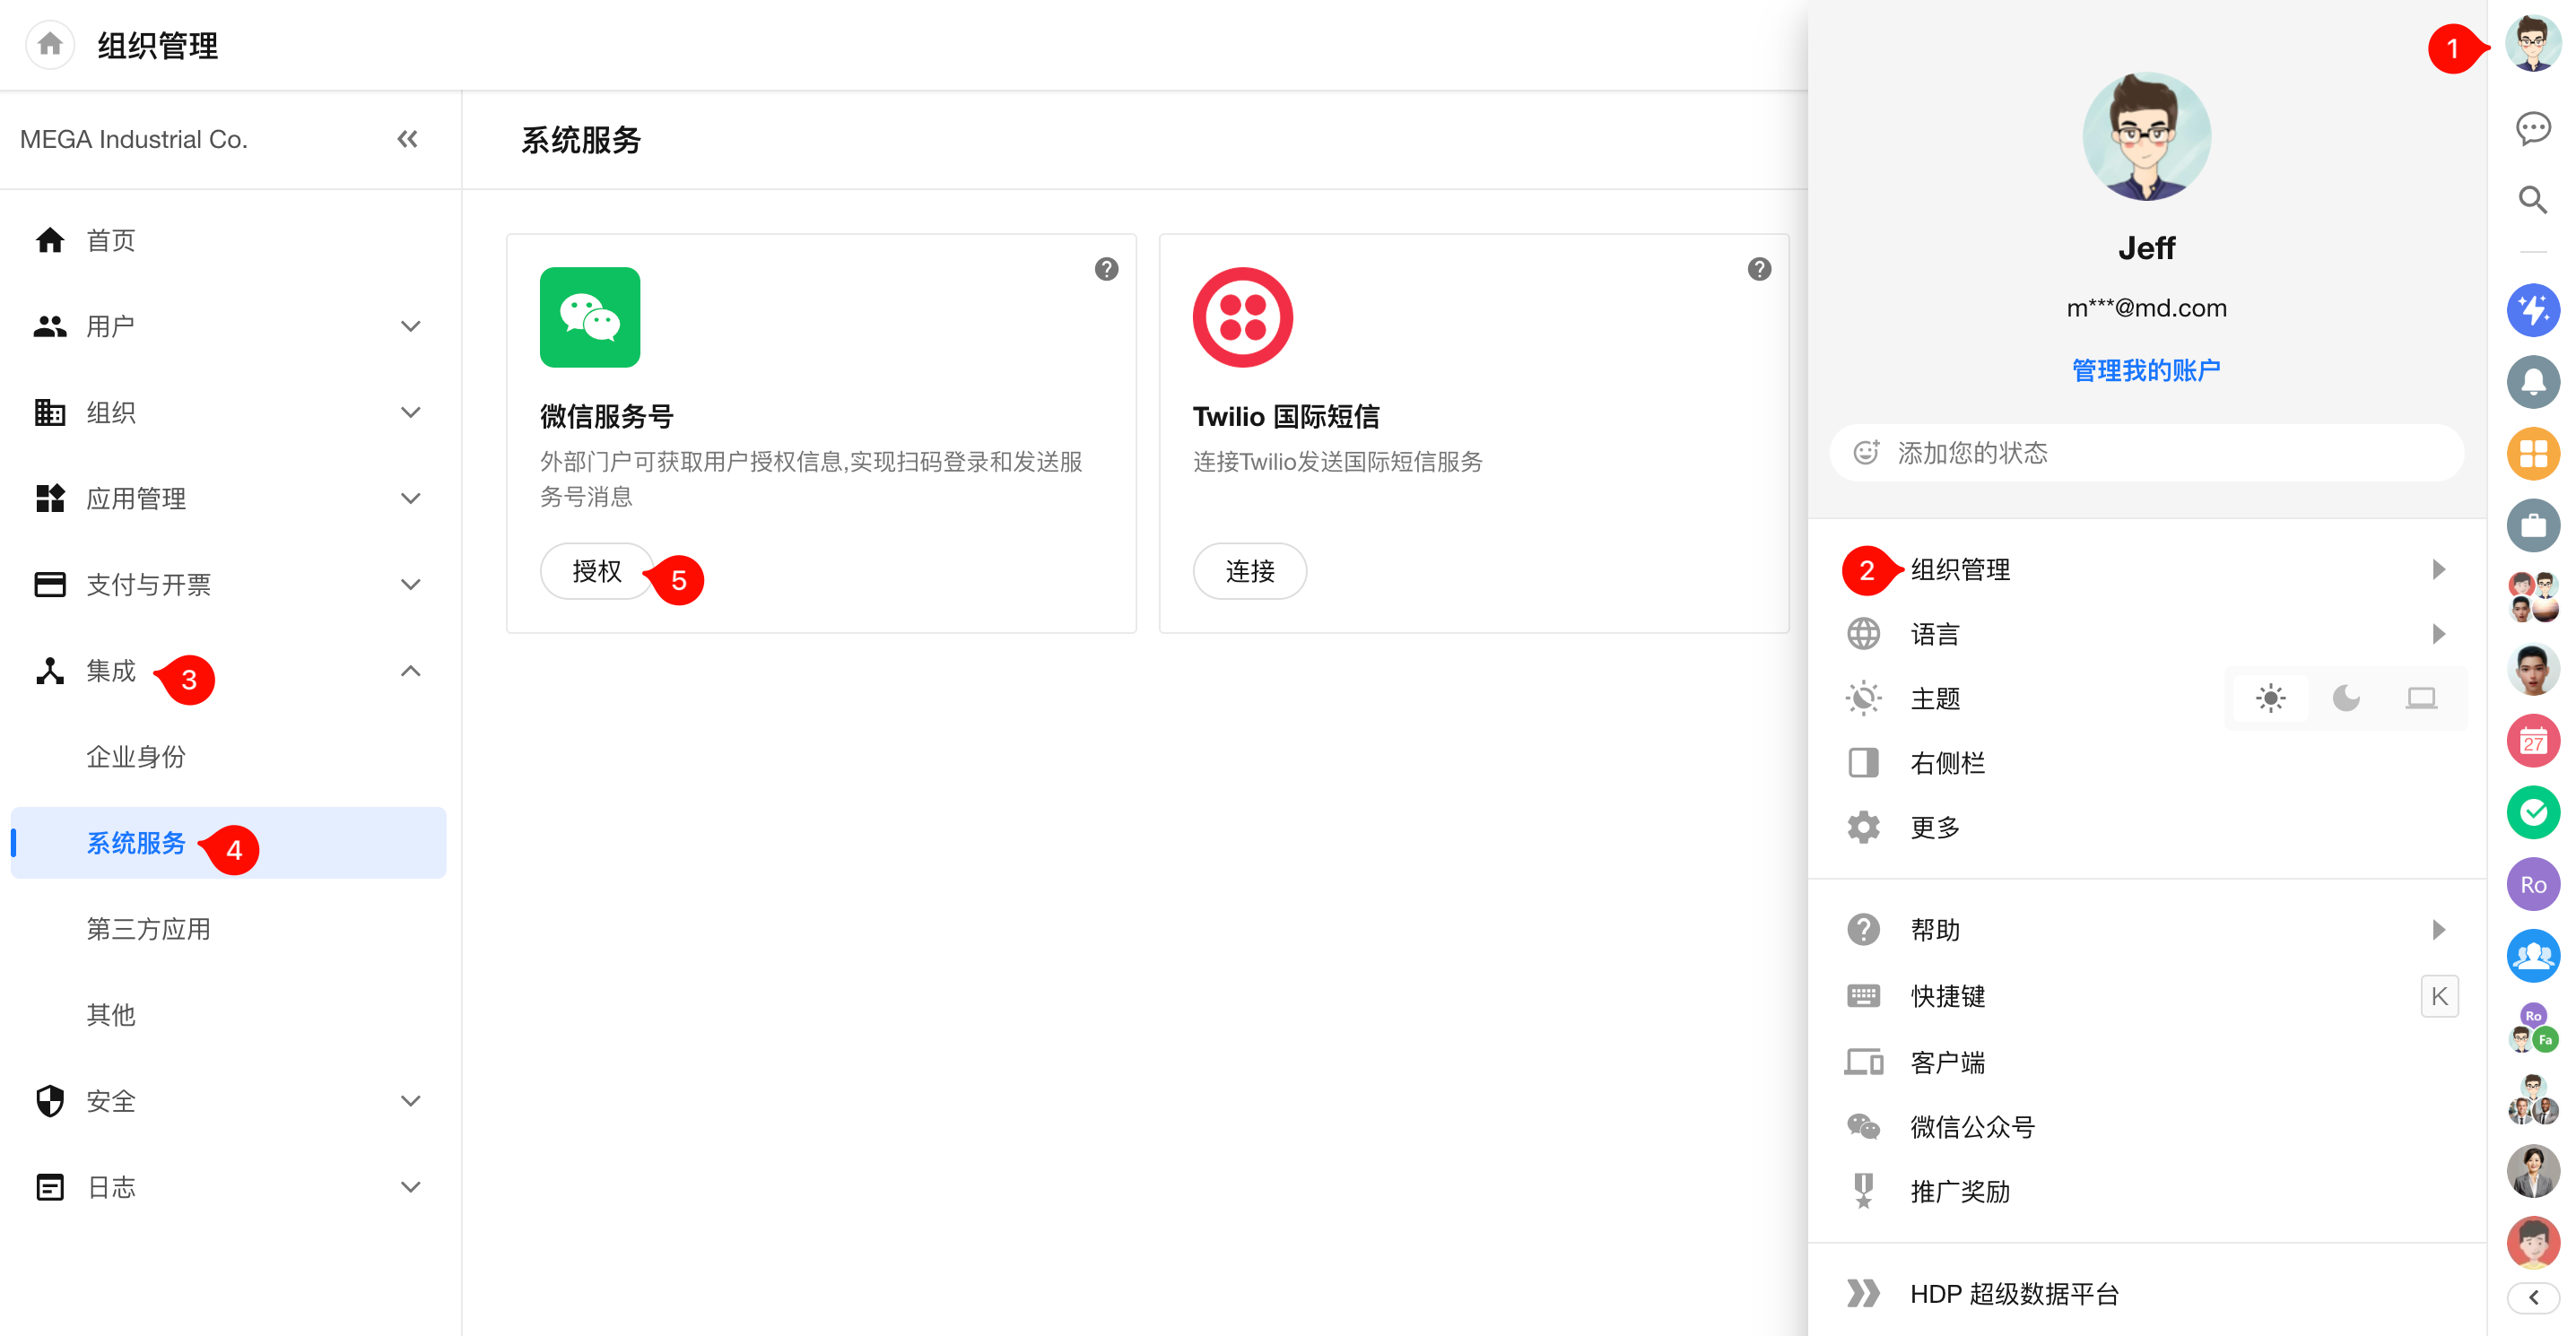Collapse sidebar with double chevron
The image size is (2576, 1336).
(x=407, y=139)
